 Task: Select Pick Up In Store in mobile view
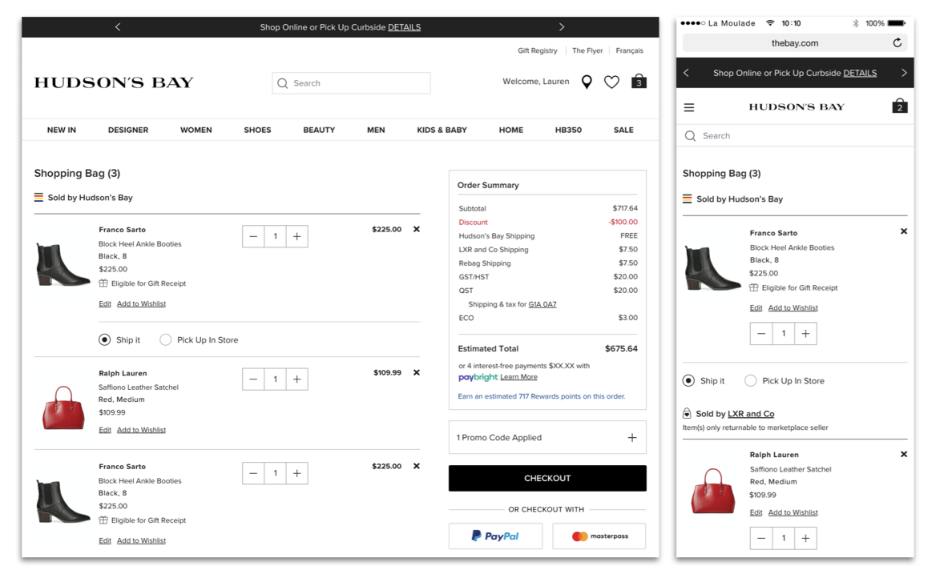pos(751,381)
